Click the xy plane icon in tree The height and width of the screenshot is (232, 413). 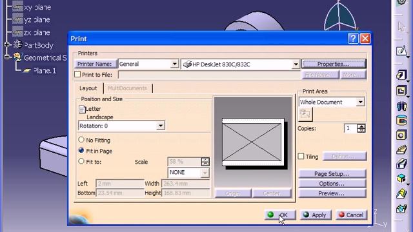(x=17, y=7)
